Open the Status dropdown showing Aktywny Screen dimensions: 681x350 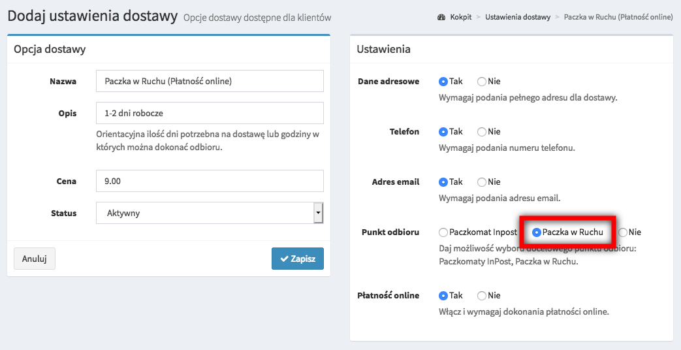210,214
